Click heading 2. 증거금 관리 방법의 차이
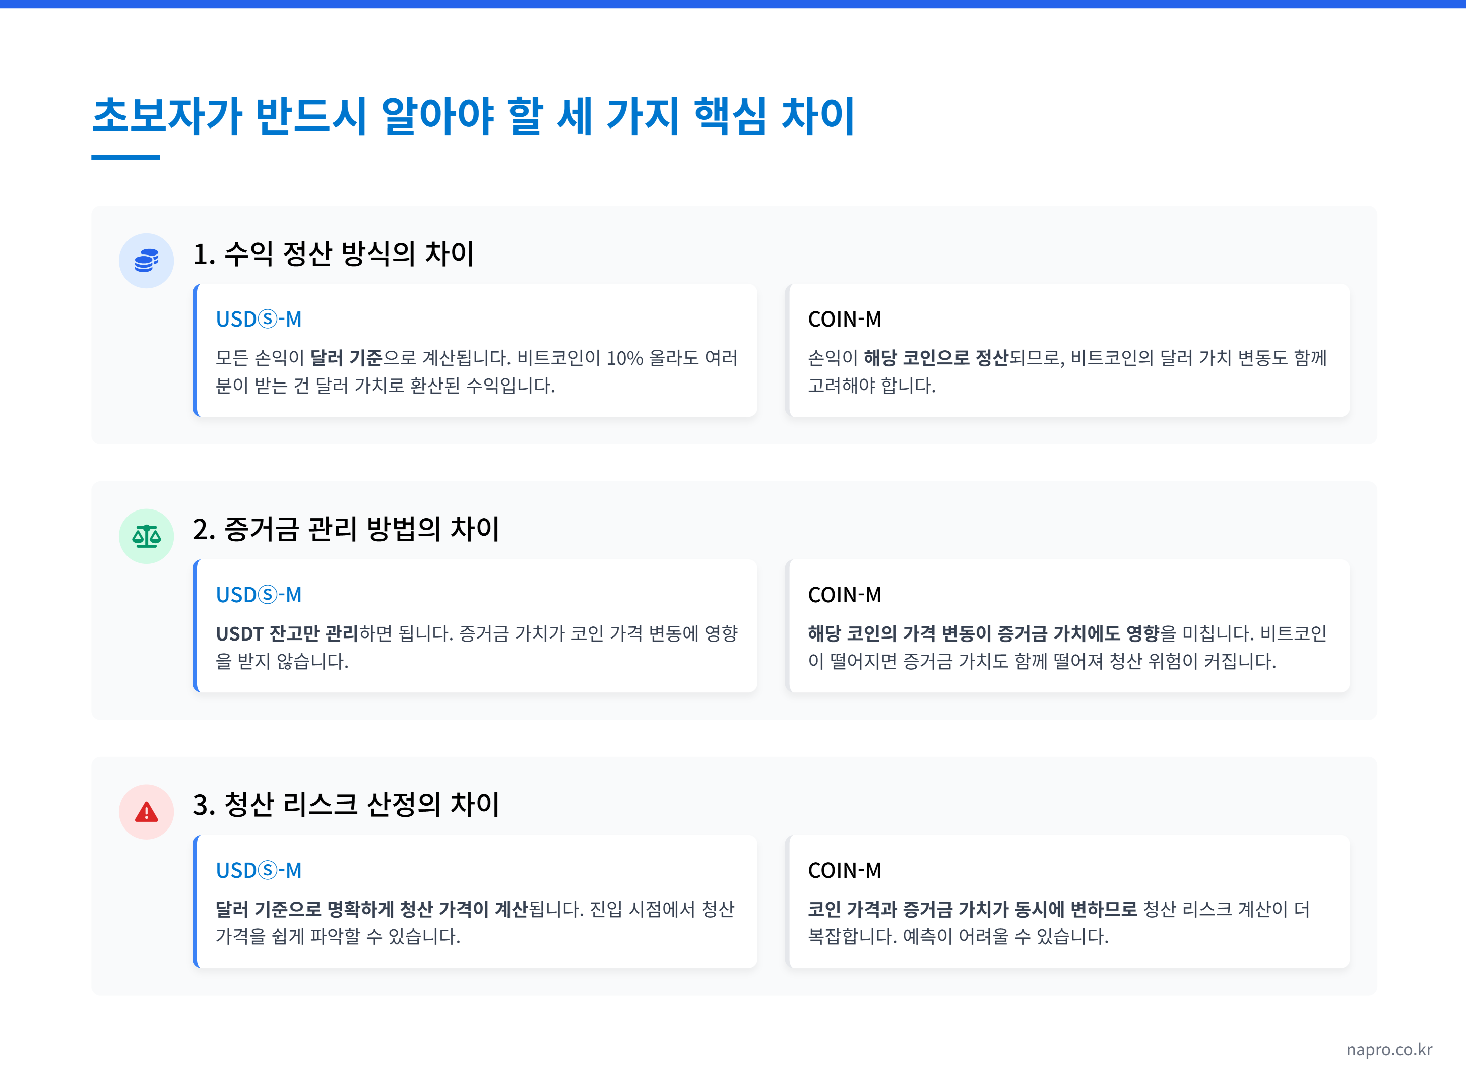Image resolution: width=1466 pixels, height=1085 pixels. point(346,529)
